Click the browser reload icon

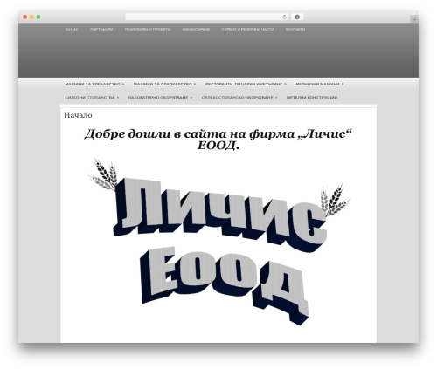(284, 17)
